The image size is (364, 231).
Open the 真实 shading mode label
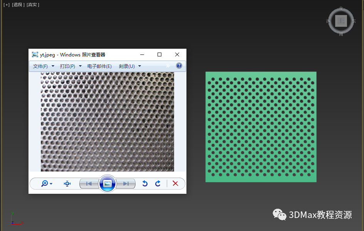pos(33,5)
